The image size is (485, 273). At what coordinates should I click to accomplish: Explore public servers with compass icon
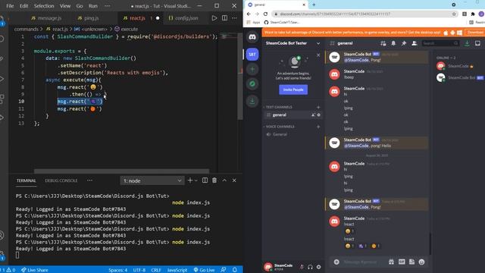click(252, 84)
